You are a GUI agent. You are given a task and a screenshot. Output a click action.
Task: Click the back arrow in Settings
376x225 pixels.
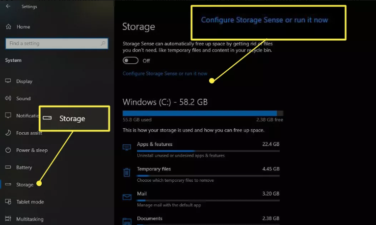click(8, 6)
